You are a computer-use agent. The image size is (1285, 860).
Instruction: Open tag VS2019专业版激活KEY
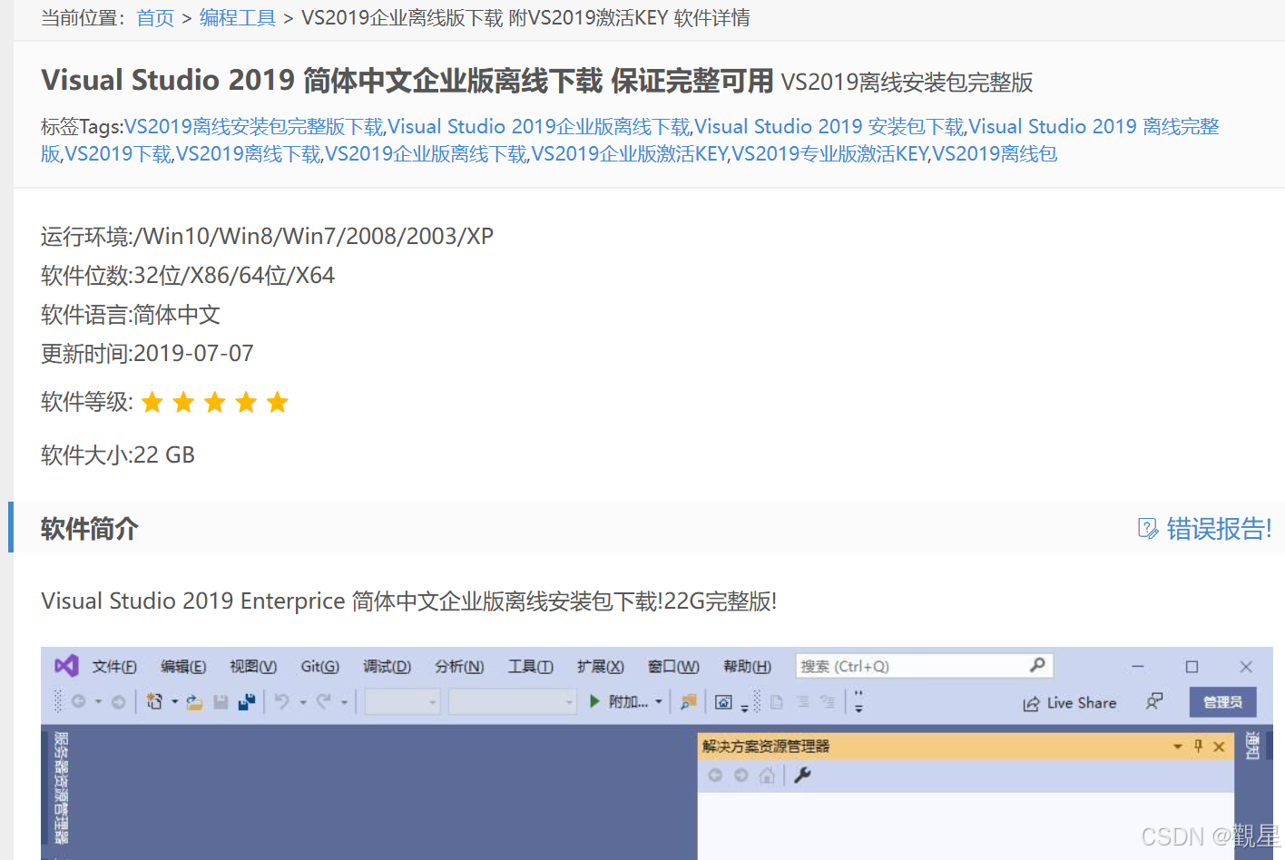click(830, 154)
